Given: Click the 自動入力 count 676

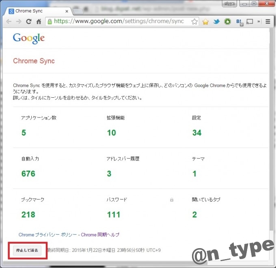Looking at the screenshot, I should point(28,174).
